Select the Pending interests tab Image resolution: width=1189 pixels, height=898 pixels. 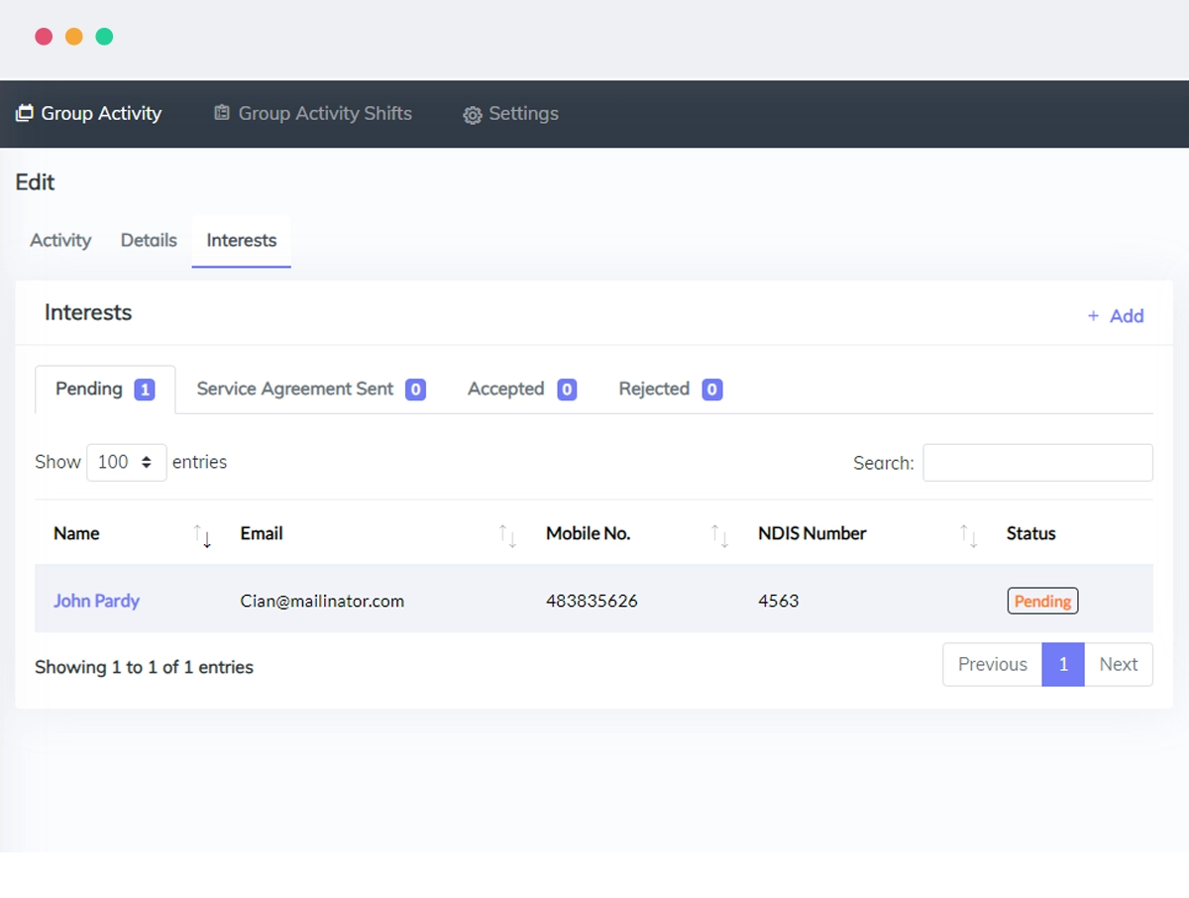pyautogui.click(x=105, y=390)
